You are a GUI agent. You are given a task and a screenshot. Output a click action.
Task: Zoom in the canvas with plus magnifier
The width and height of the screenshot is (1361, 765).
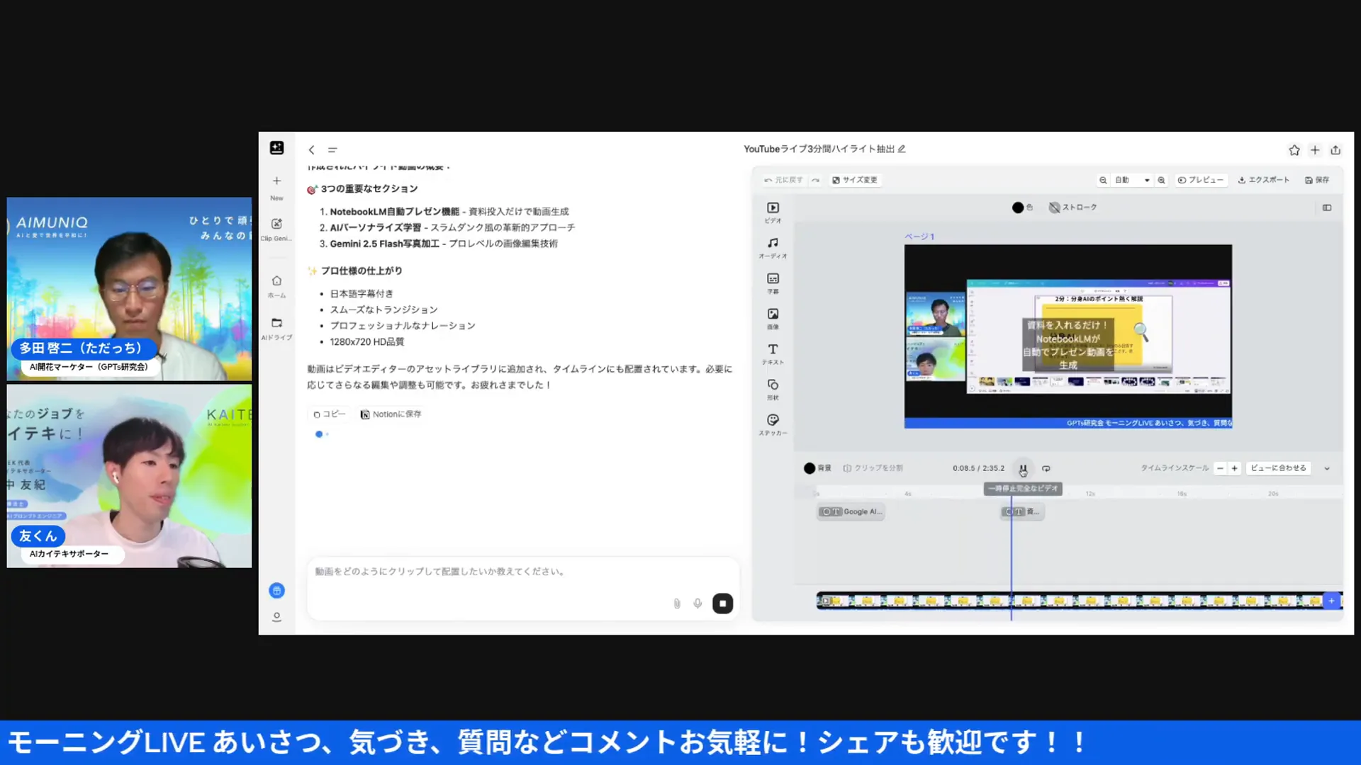[x=1161, y=180]
